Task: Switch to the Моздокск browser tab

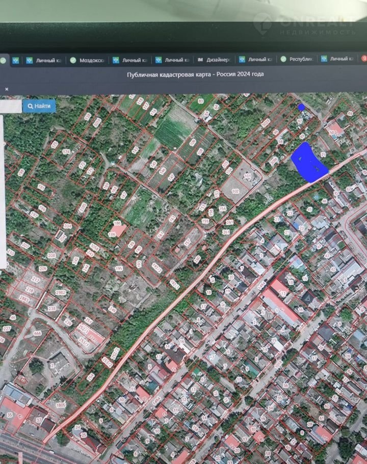Action: point(88,60)
